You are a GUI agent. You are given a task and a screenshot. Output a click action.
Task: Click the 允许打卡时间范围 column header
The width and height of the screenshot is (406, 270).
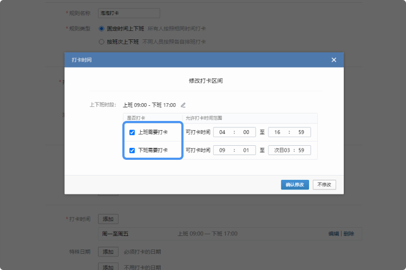pos(204,118)
